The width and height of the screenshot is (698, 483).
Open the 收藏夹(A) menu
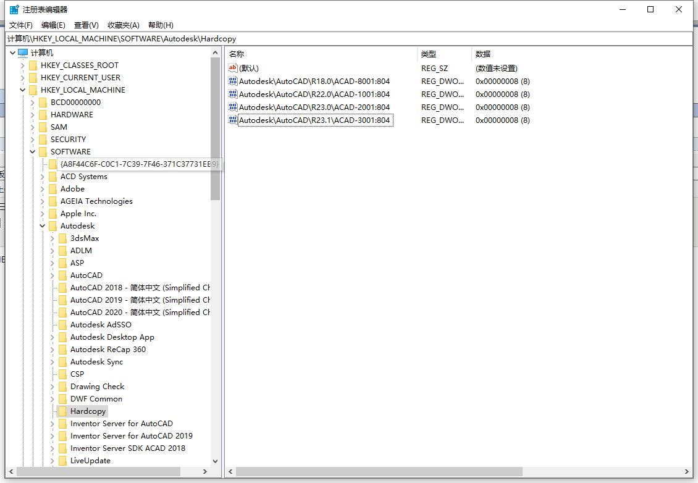pyautogui.click(x=124, y=25)
